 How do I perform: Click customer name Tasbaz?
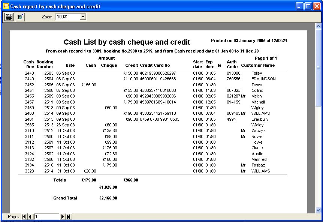258,165
